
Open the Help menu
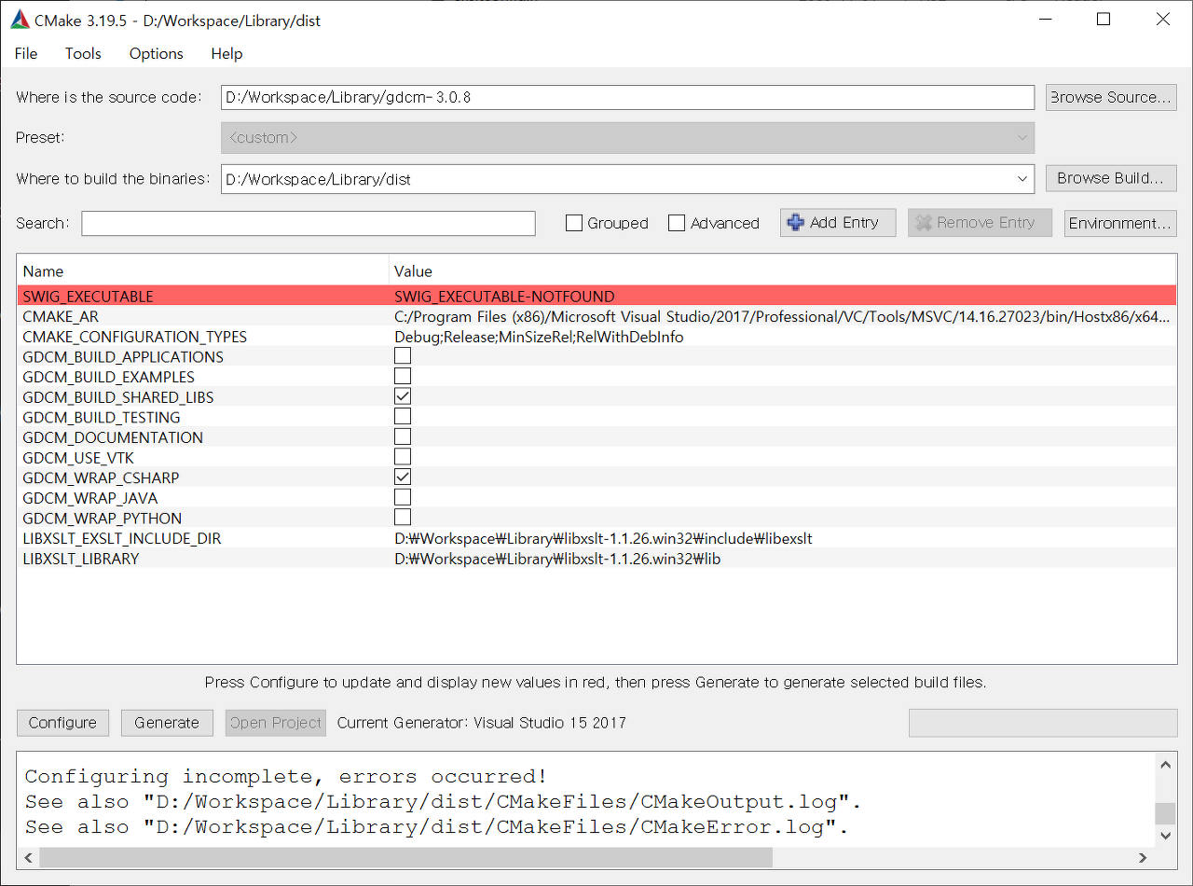[226, 54]
